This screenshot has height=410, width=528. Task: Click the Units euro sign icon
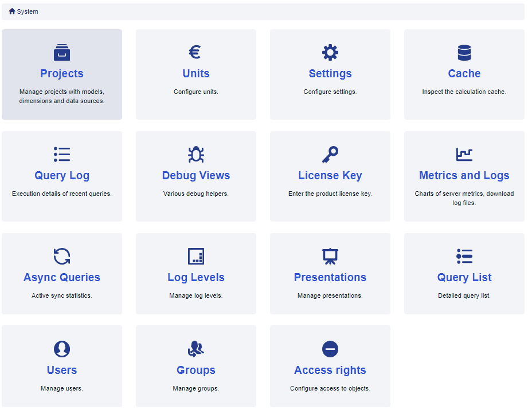tap(195, 53)
